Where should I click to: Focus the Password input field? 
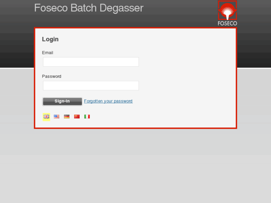(x=91, y=86)
